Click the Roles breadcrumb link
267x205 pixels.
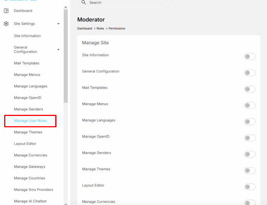pos(100,28)
